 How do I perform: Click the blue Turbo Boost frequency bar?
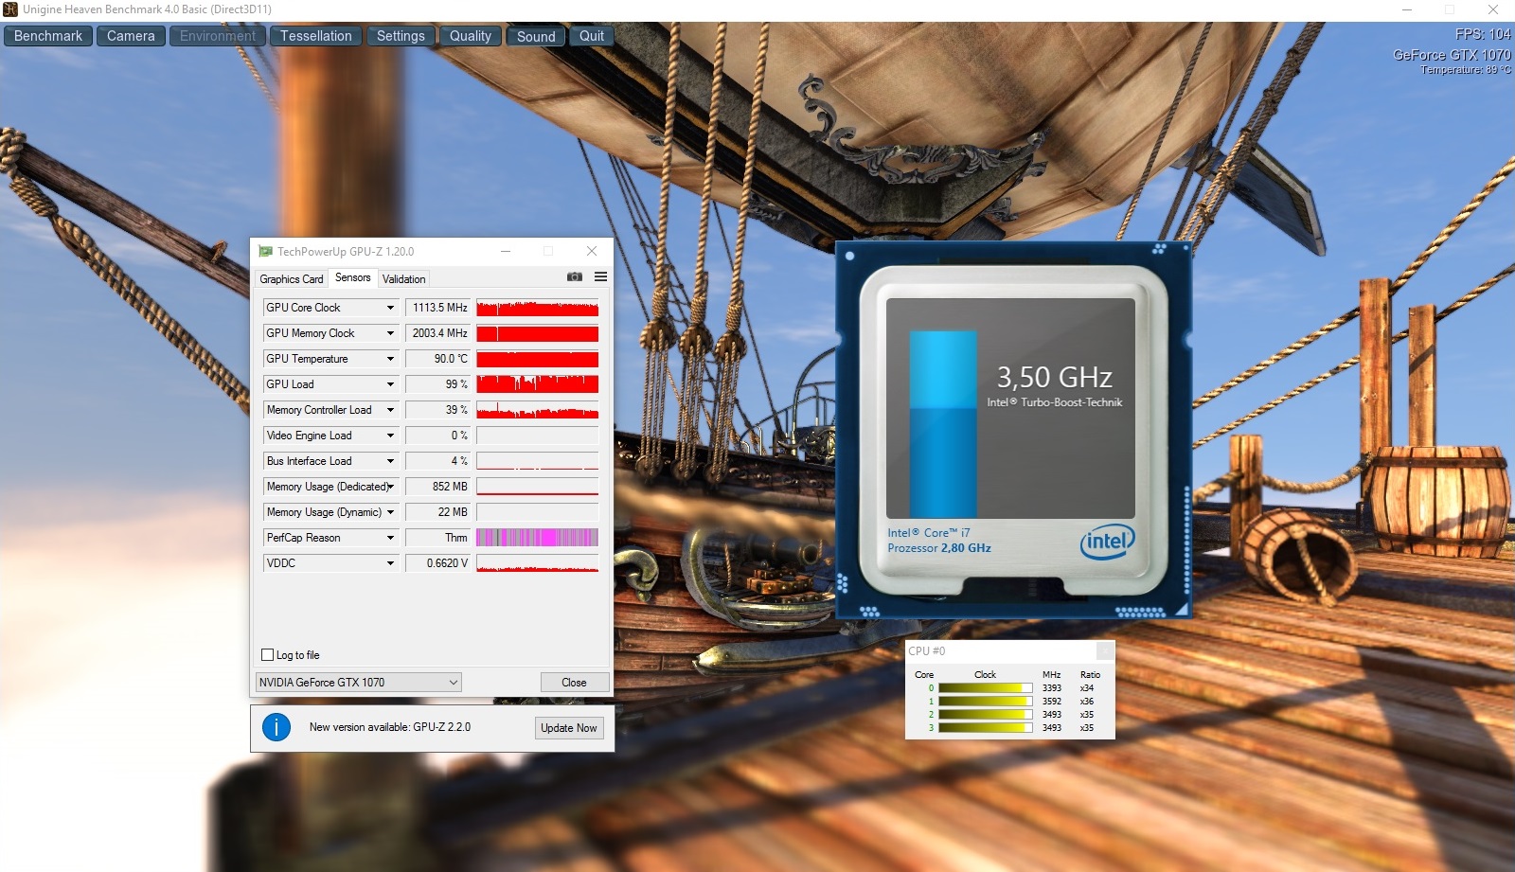pyautogui.click(x=943, y=424)
